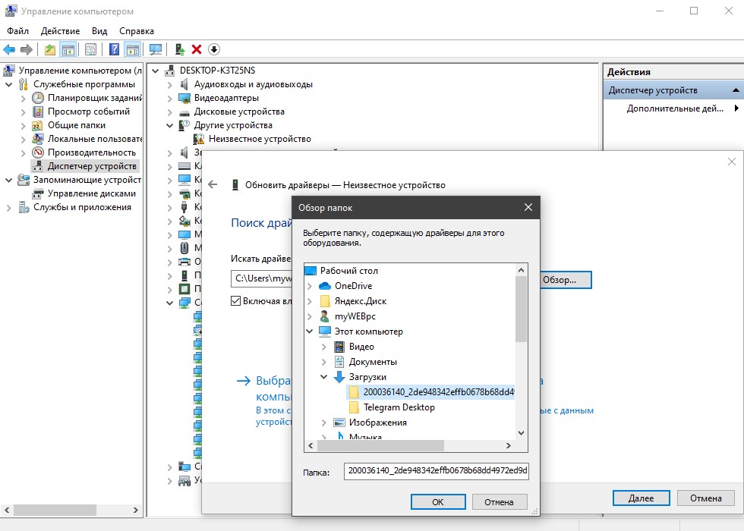Open the Вид menu
The width and height of the screenshot is (744, 531).
(x=99, y=31)
